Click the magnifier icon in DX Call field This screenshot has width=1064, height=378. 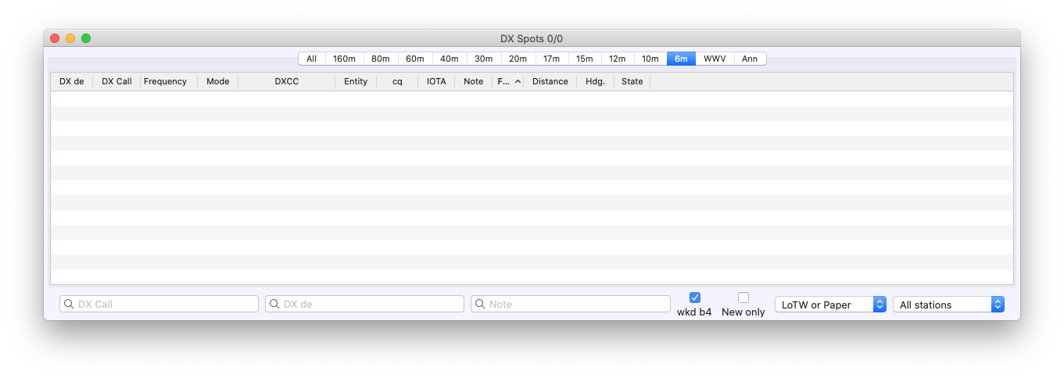point(69,304)
